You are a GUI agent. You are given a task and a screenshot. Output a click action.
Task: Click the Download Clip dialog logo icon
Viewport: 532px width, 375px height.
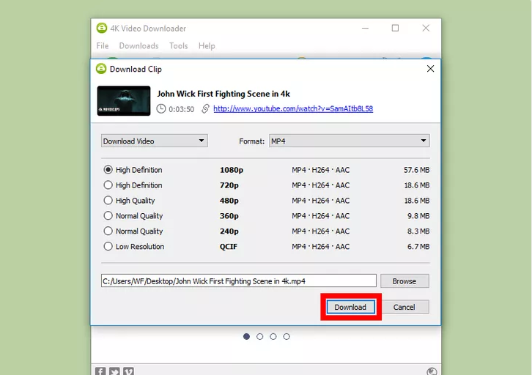(x=101, y=69)
